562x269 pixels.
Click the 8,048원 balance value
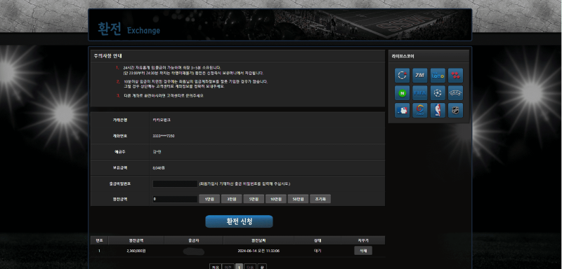click(x=159, y=167)
